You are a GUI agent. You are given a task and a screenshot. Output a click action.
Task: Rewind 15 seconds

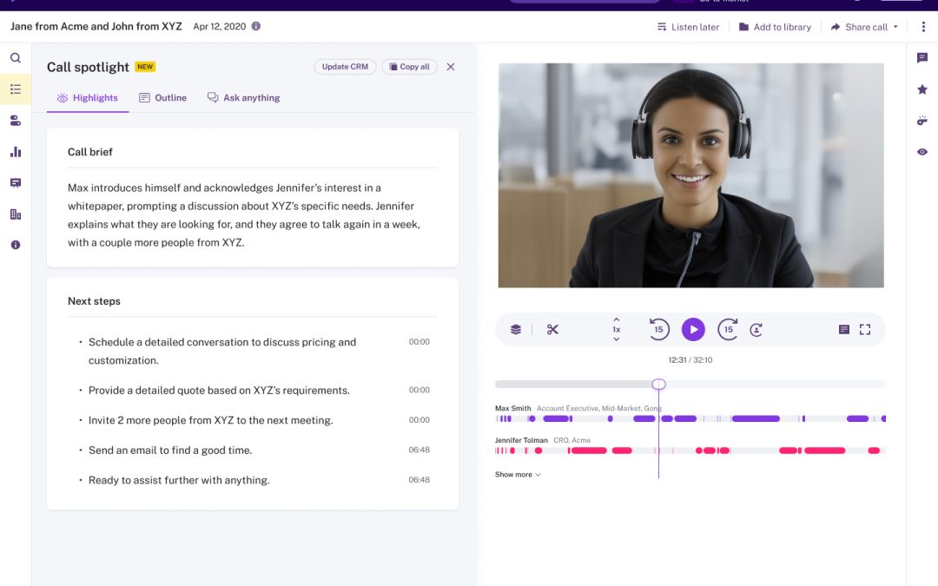pyautogui.click(x=658, y=330)
